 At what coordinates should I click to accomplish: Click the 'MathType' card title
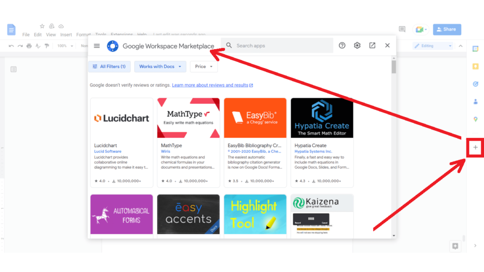coord(171,145)
